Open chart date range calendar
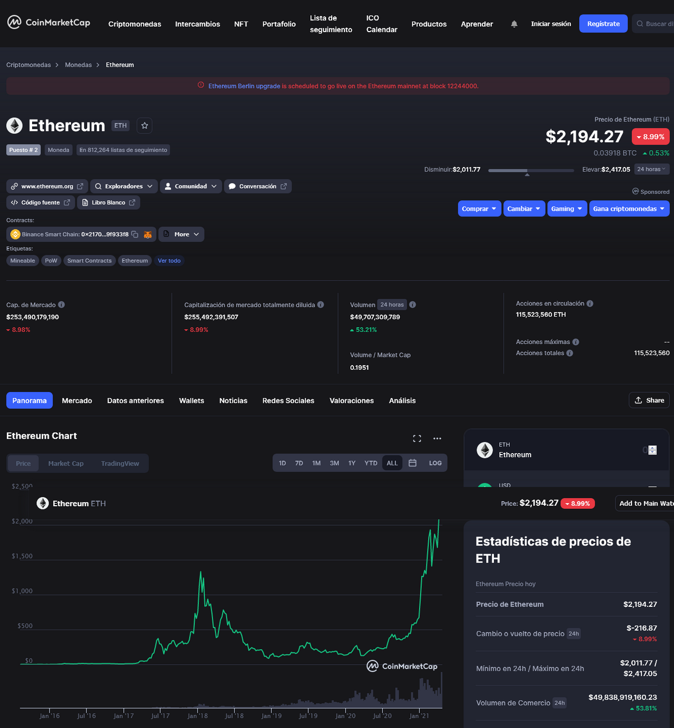The height and width of the screenshot is (728, 674). point(413,463)
